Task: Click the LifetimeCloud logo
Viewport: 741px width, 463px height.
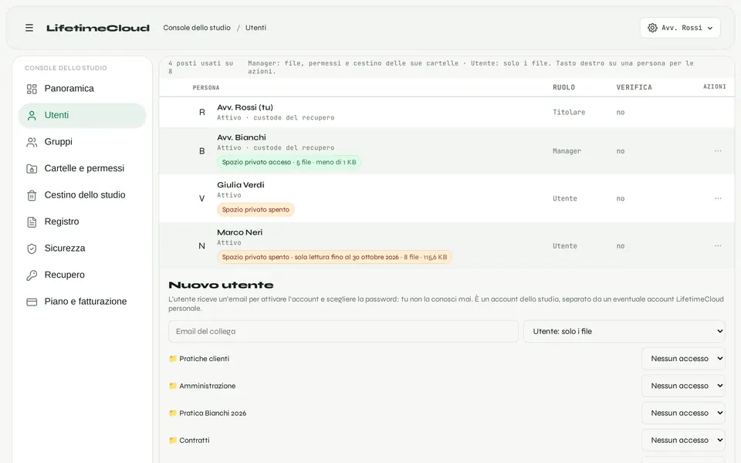Action: click(x=98, y=28)
